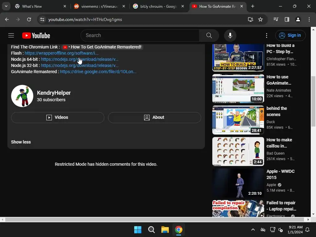Go back with the browser back arrow
The image size is (316, 237).
coord(7,19)
